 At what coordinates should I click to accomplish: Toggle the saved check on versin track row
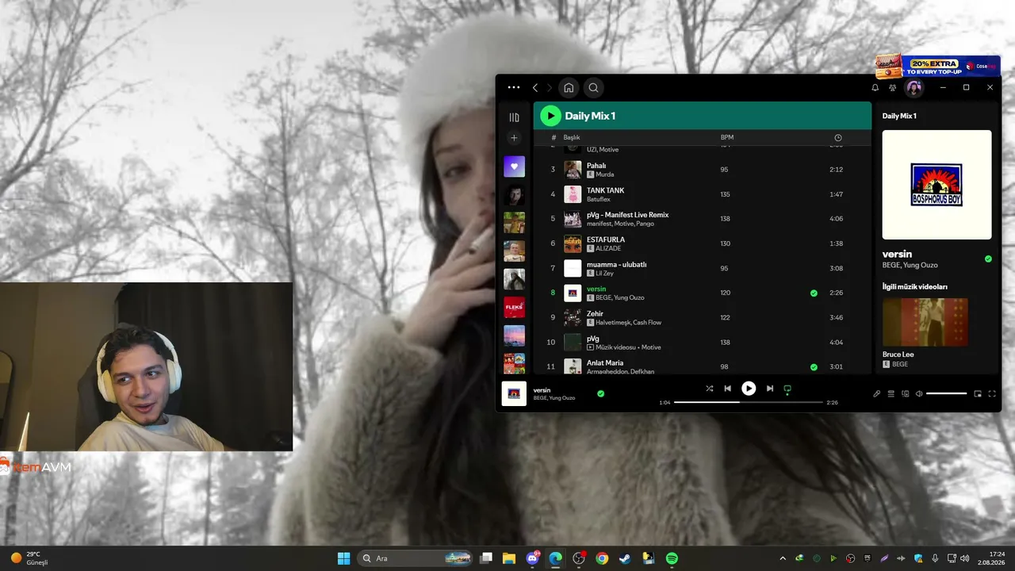point(814,293)
